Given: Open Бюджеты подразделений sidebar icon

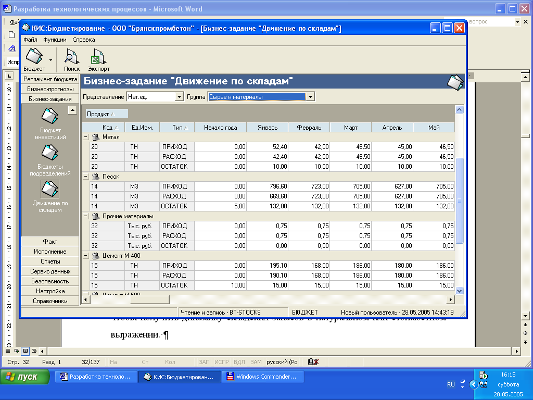Looking at the screenshot, I should point(50,153).
